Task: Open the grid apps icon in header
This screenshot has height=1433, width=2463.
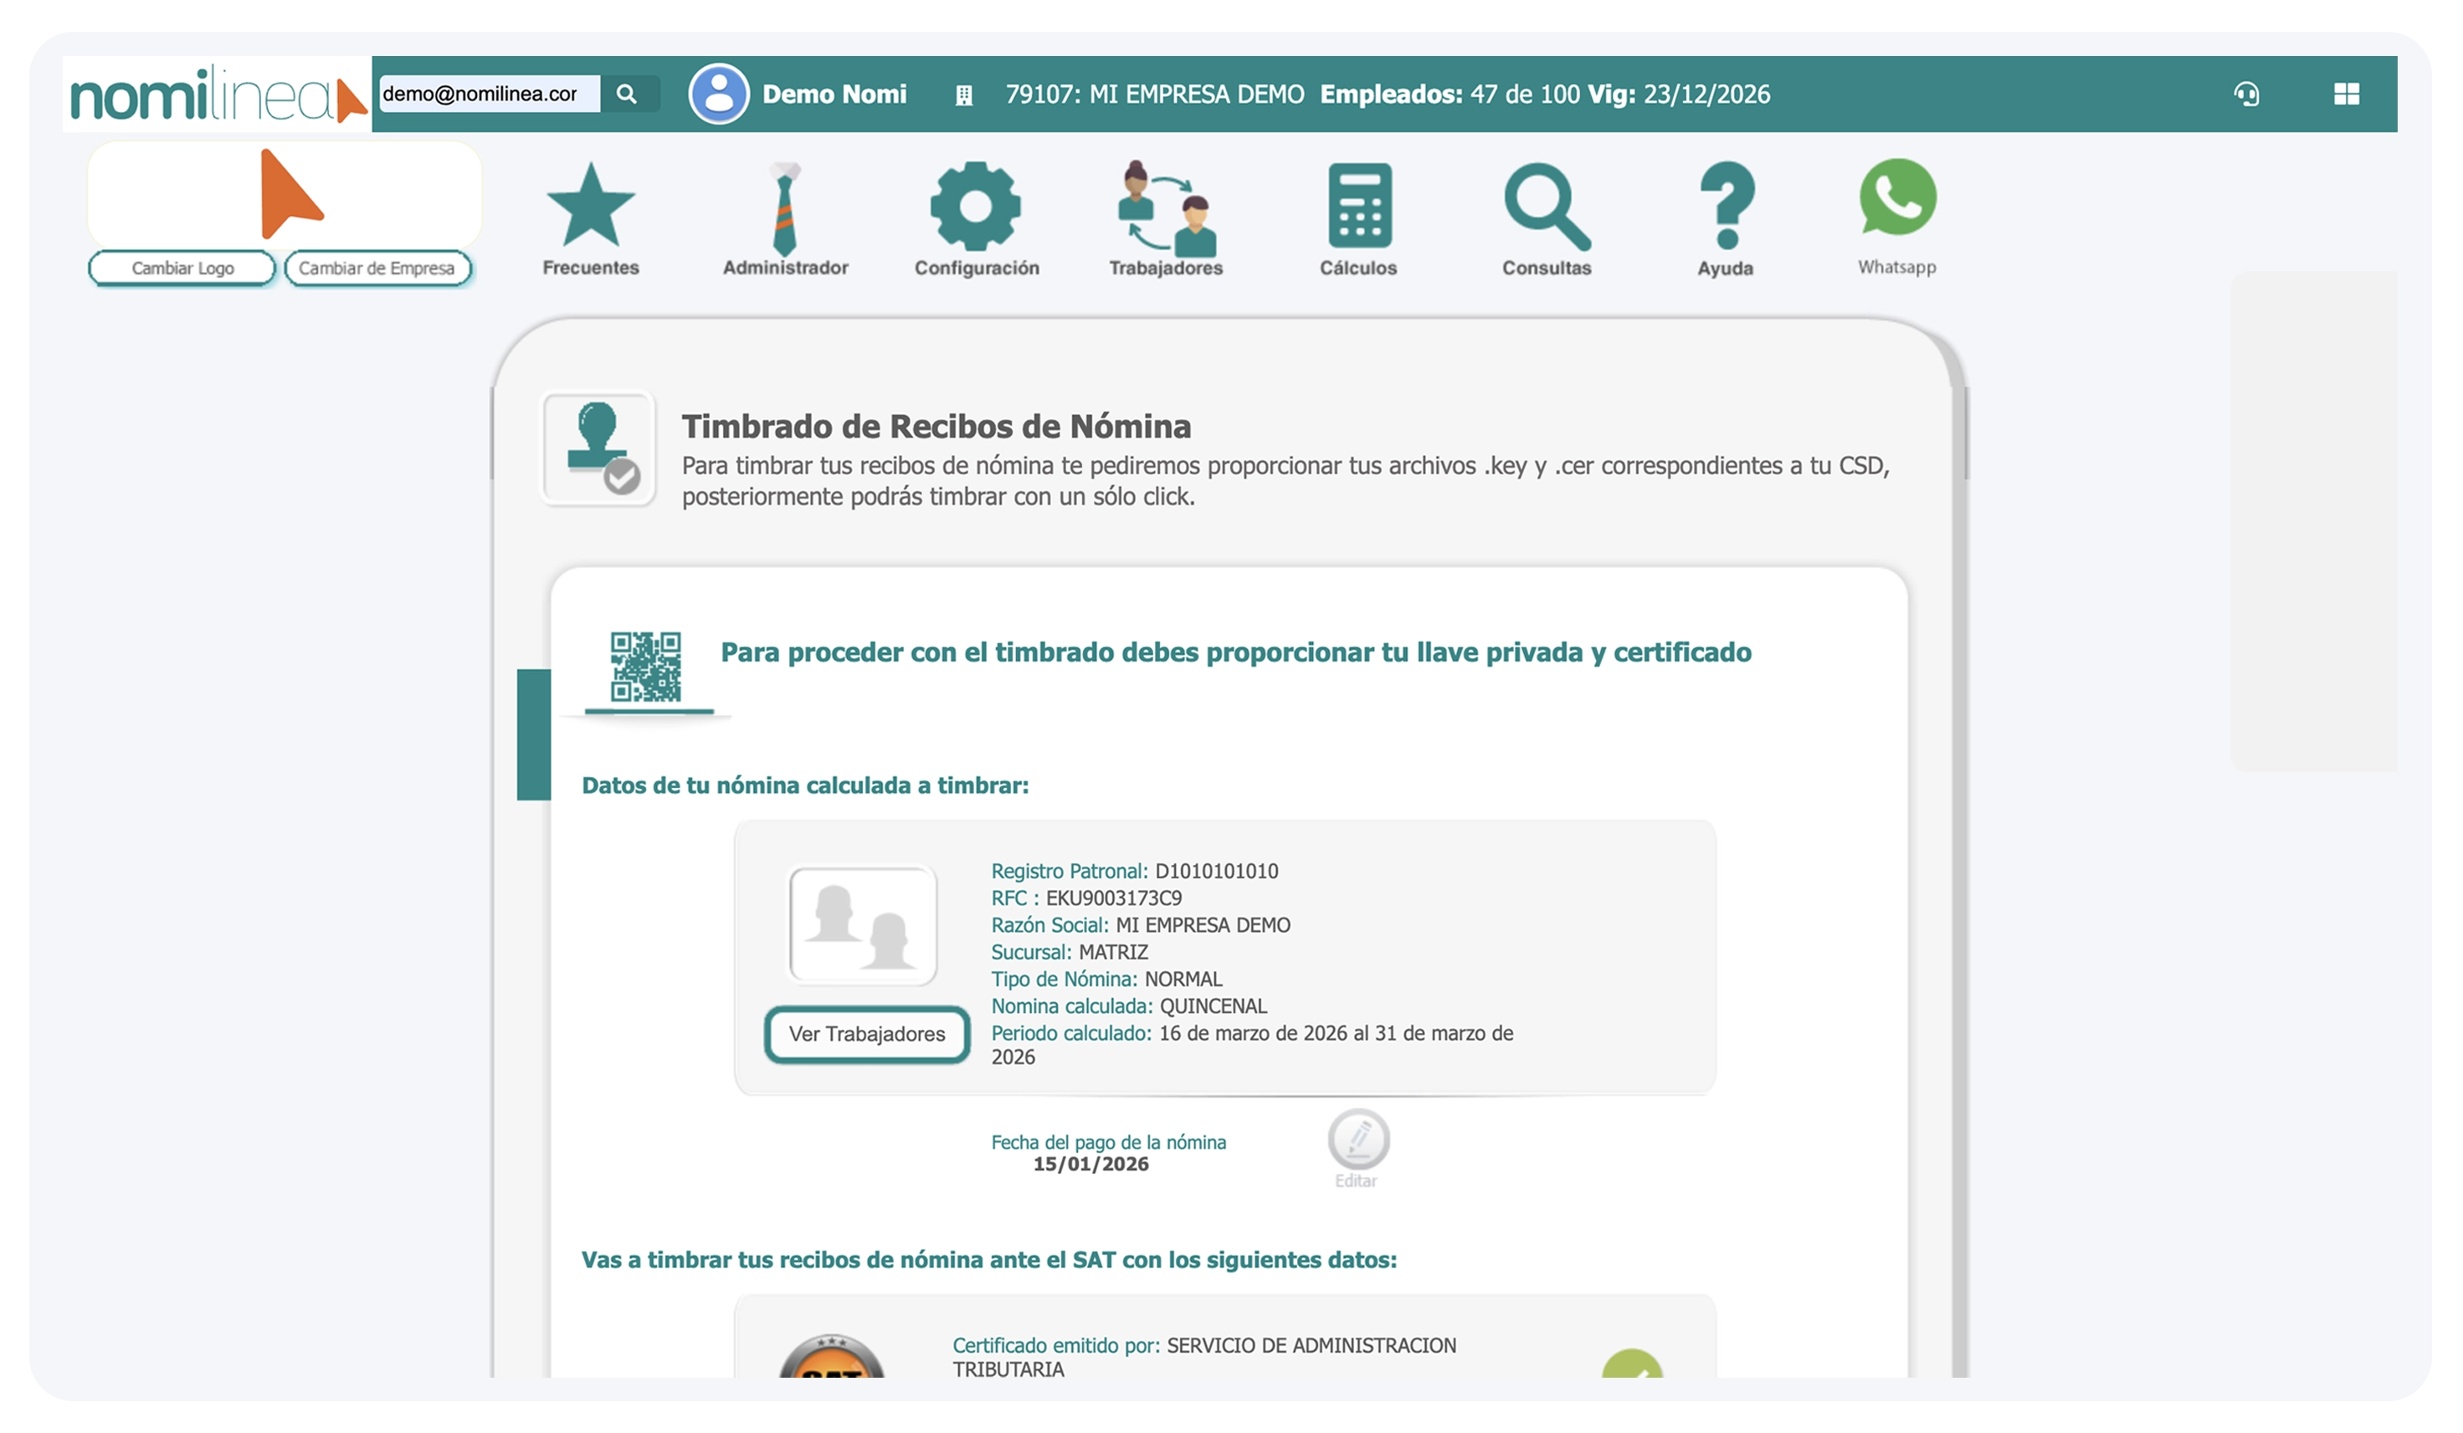Action: (2346, 94)
